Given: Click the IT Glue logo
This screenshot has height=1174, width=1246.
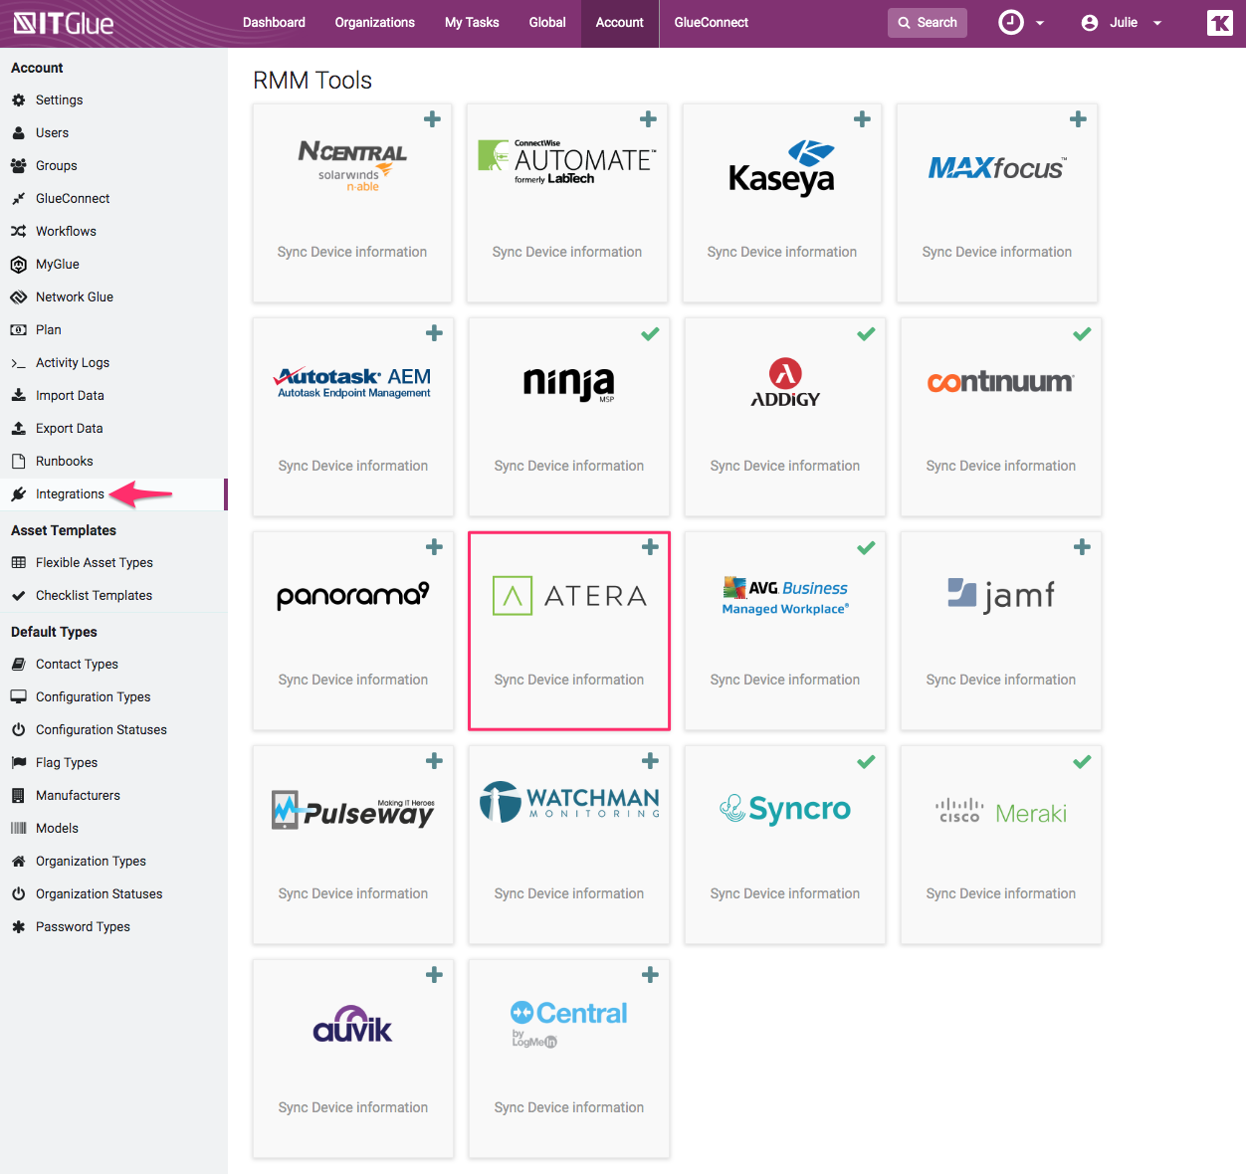Looking at the screenshot, I should tap(64, 22).
